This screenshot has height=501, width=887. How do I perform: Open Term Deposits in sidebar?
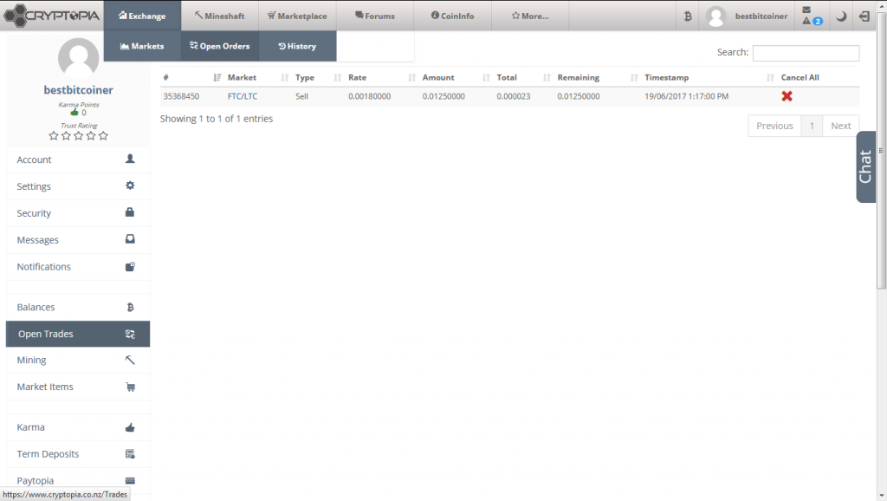(78, 453)
